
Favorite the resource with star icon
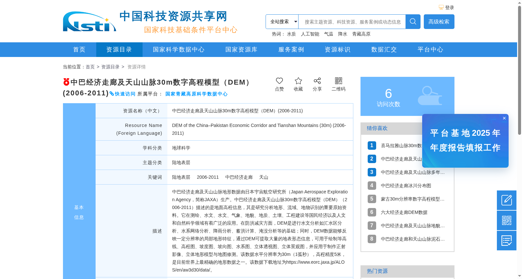[x=298, y=81]
